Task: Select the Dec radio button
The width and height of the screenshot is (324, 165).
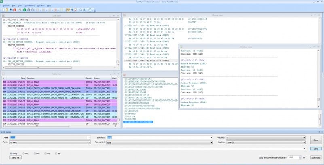Action: pyautogui.click(x=35, y=154)
